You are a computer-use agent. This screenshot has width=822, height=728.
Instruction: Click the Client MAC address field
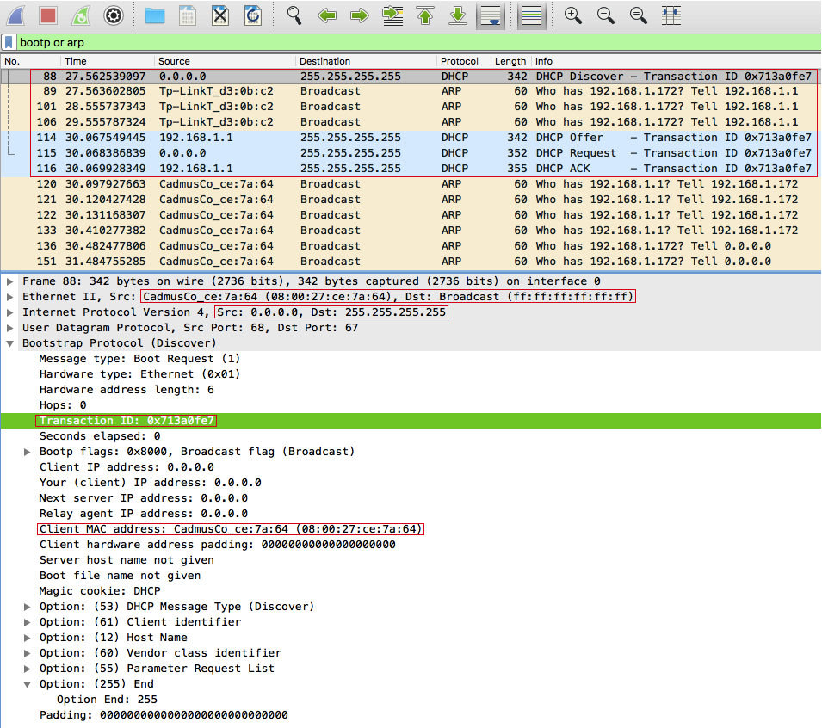(x=172, y=528)
